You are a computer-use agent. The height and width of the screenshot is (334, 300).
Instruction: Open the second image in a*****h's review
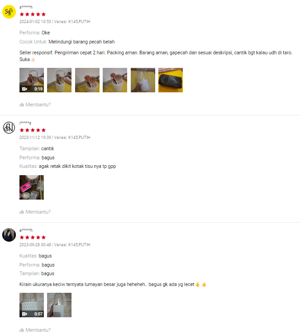pyautogui.click(x=59, y=305)
